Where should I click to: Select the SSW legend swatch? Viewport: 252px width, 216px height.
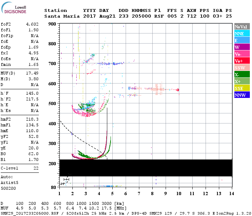(x=242, y=68)
